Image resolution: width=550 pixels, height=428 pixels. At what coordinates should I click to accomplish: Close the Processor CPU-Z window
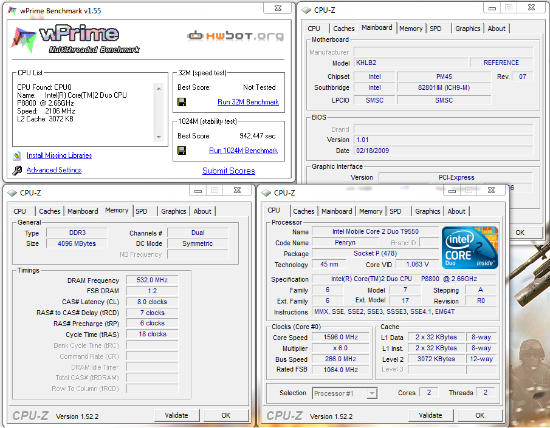coord(492,191)
